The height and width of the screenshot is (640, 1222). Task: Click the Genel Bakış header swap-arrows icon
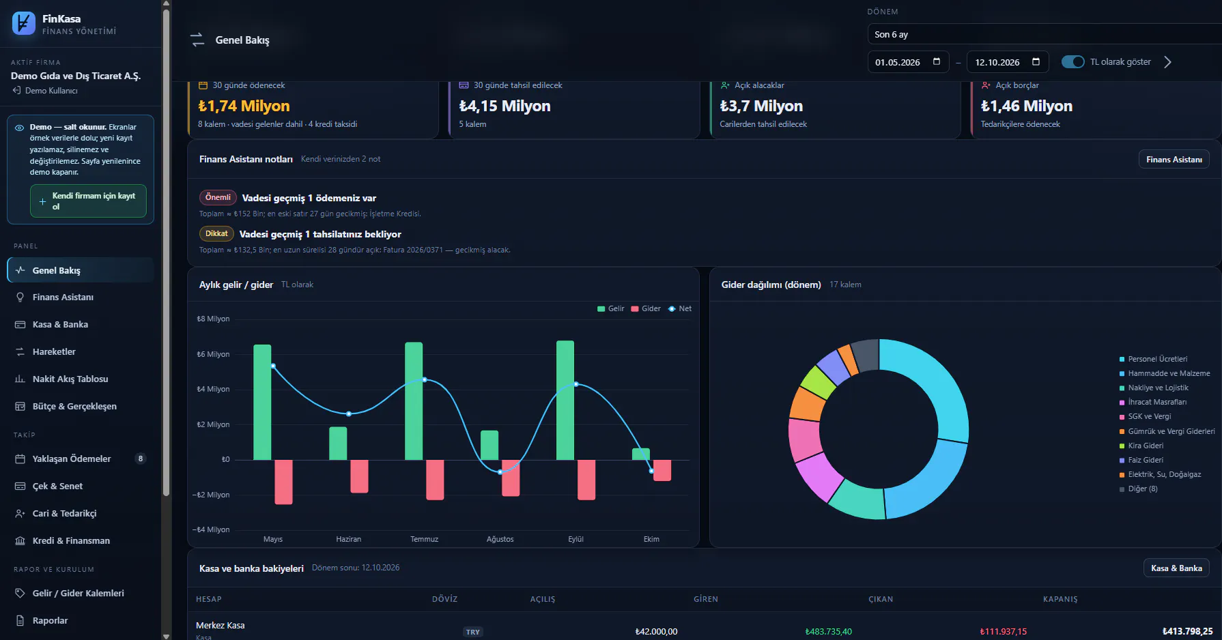[197, 40]
